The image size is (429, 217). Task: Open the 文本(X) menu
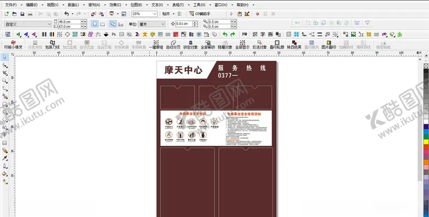(x=157, y=5)
